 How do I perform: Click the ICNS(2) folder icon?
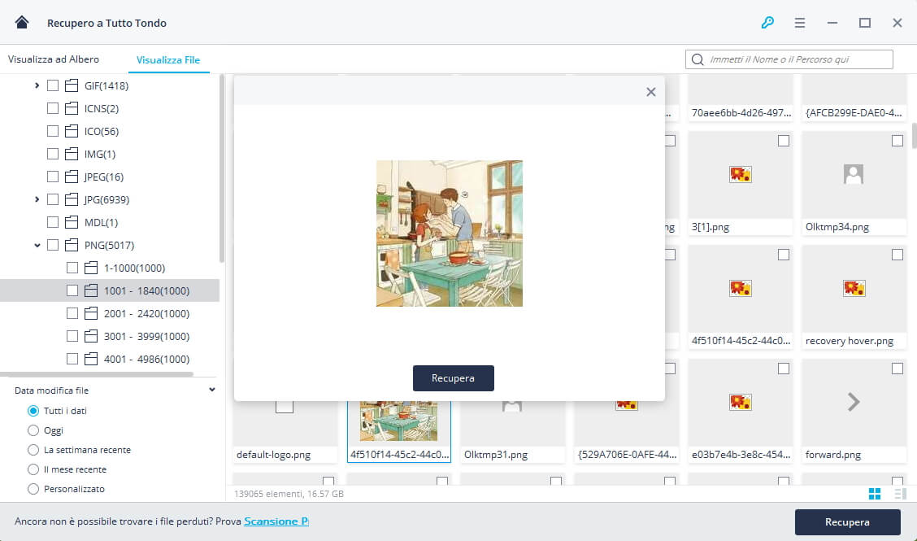pyautogui.click(x=72, y=108)
